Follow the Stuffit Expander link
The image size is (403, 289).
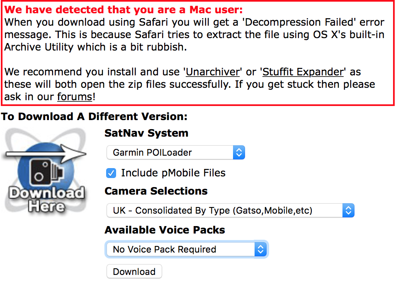(303, 72)
